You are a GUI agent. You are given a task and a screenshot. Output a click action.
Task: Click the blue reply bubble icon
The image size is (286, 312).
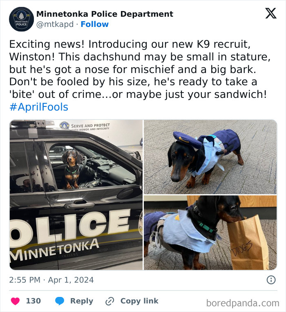coord(60,301)
